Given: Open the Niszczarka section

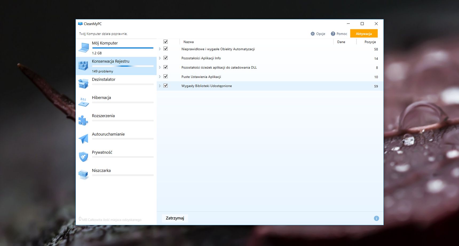Looking at the screenshot, I should (x=116, y=175).
